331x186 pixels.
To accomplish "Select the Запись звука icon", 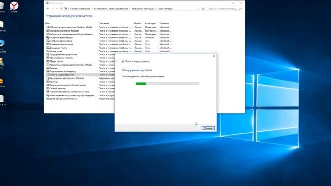I will coord(47,51).
